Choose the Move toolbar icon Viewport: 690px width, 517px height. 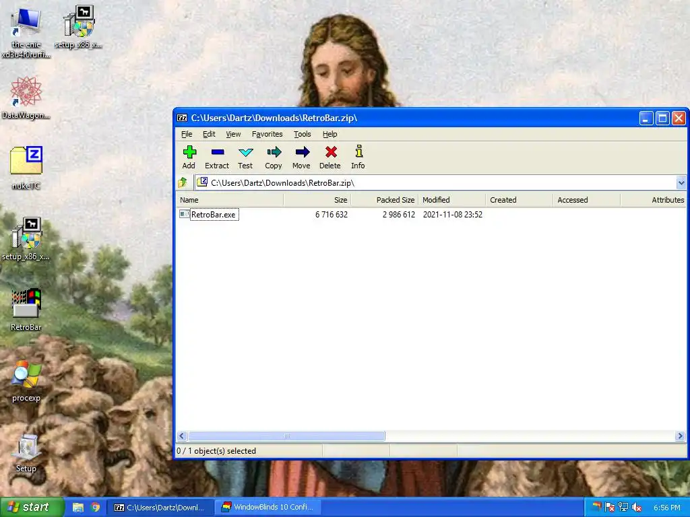(x=302, y=153)
